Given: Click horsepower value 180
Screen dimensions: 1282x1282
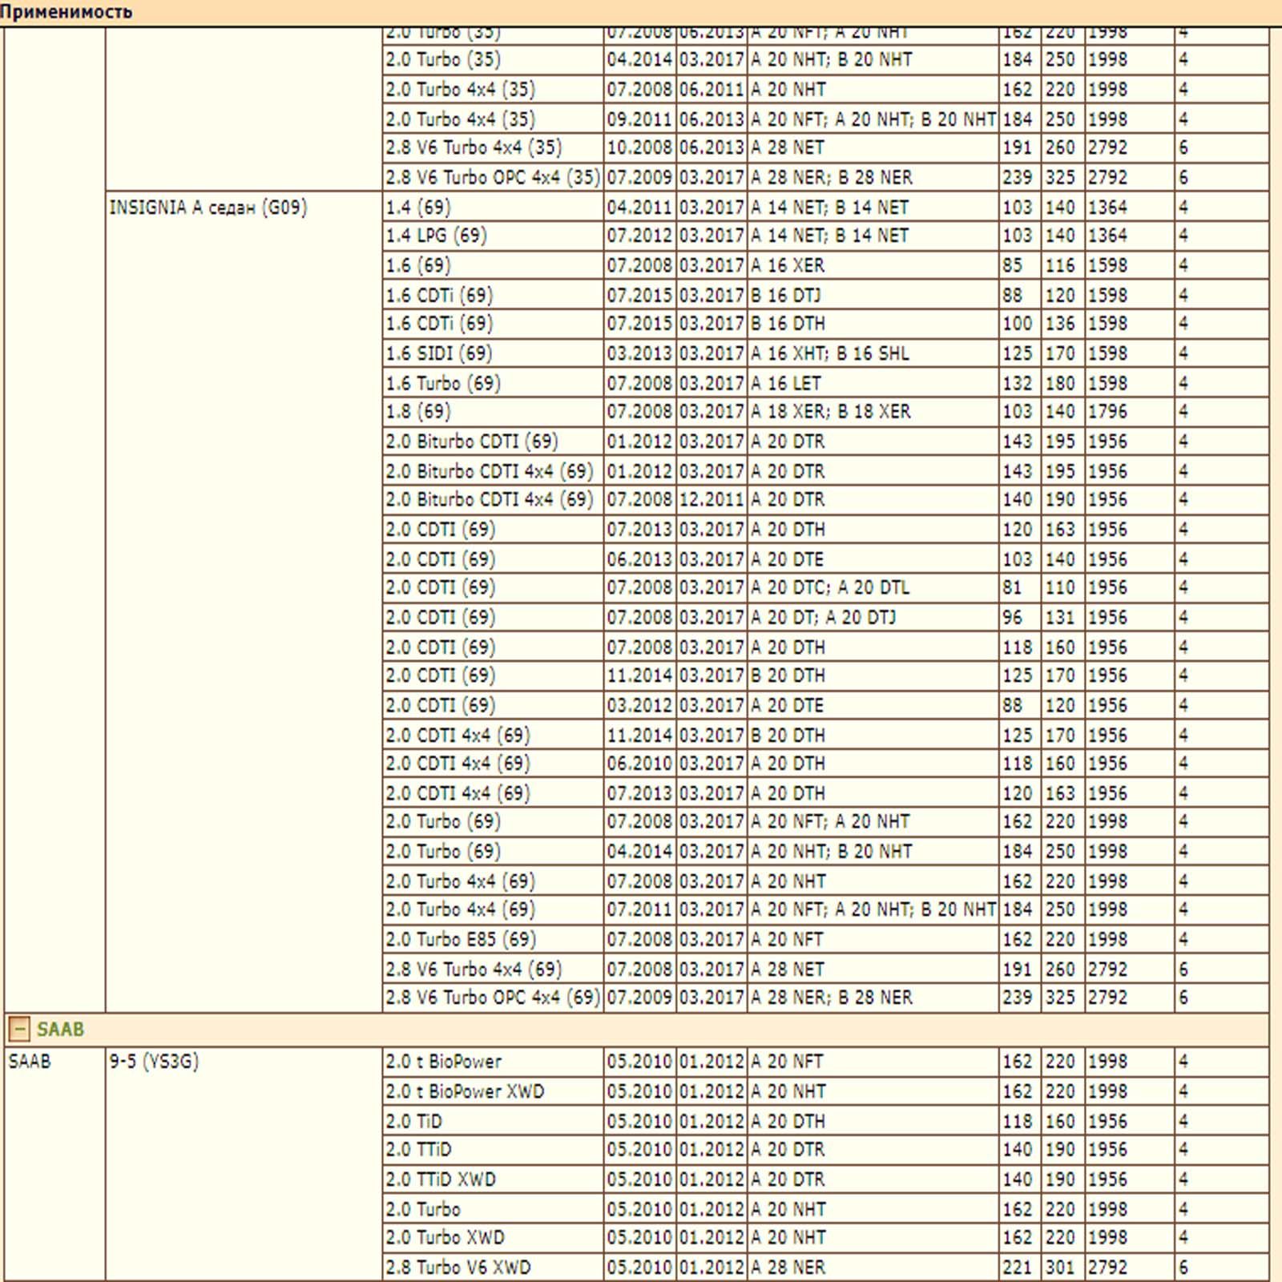Looking at the screenshot, I should pos(1060,383).
